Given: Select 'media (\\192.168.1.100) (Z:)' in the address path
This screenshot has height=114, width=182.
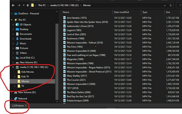Looking at the screenshot, I should tap(64, 5).
